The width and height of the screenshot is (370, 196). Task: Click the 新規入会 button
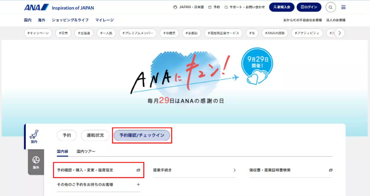click(282, 7)
